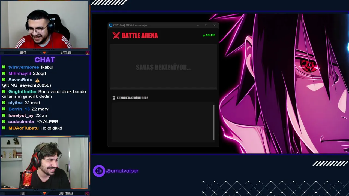Screen dimensions: 349x196
Task: Open the @umutvalper handle
Action: (x=122, y=171)
